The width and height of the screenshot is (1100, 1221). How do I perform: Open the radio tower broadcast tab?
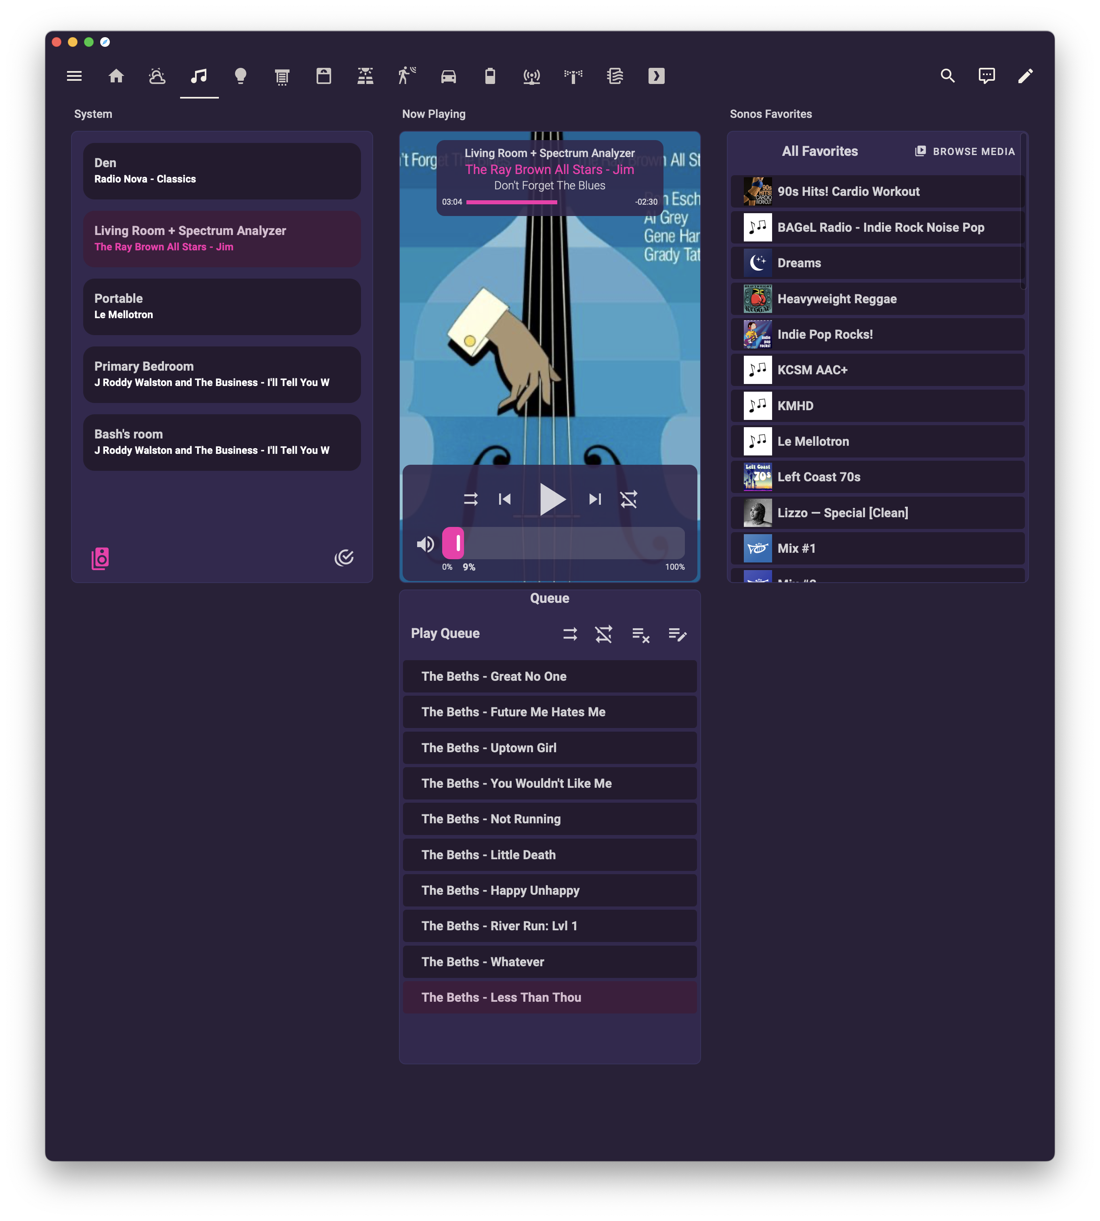pyautogui.click(x=532, y=76)
